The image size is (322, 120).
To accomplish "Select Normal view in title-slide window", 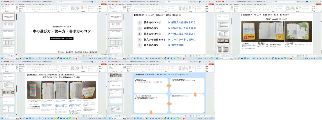I will (x=83, y=56).
